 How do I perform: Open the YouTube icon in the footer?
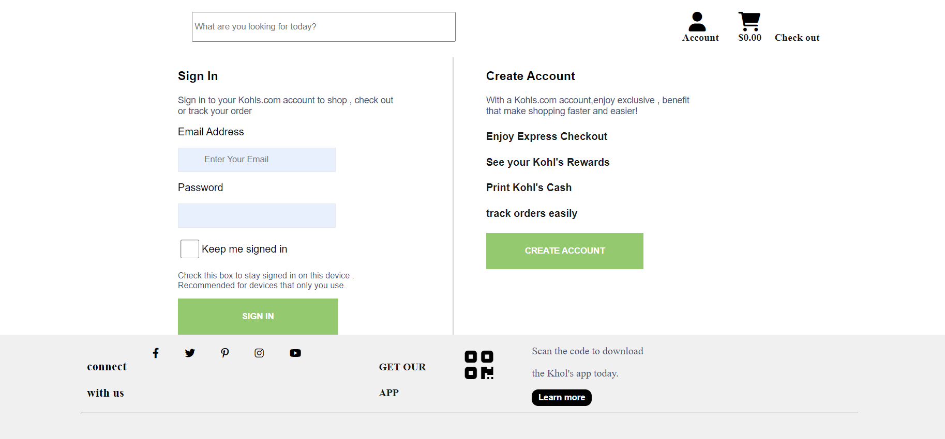click(295, 353)
